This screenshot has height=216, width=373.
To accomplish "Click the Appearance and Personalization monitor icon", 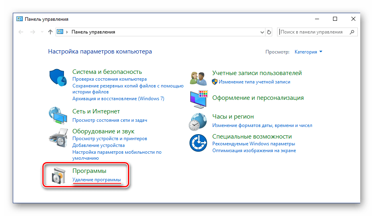I will point(198,99).
